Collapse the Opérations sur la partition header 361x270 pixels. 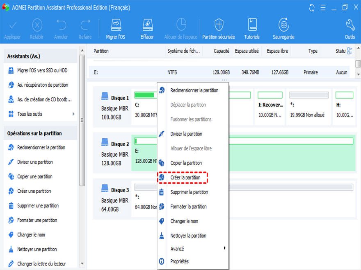coord(41,133)
